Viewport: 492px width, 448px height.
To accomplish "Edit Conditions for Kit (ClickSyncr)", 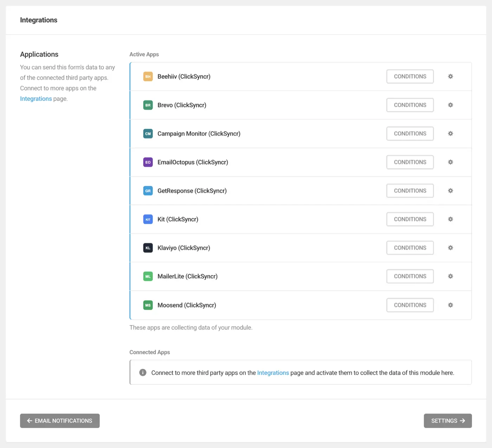I will click(x=410, y=219).
